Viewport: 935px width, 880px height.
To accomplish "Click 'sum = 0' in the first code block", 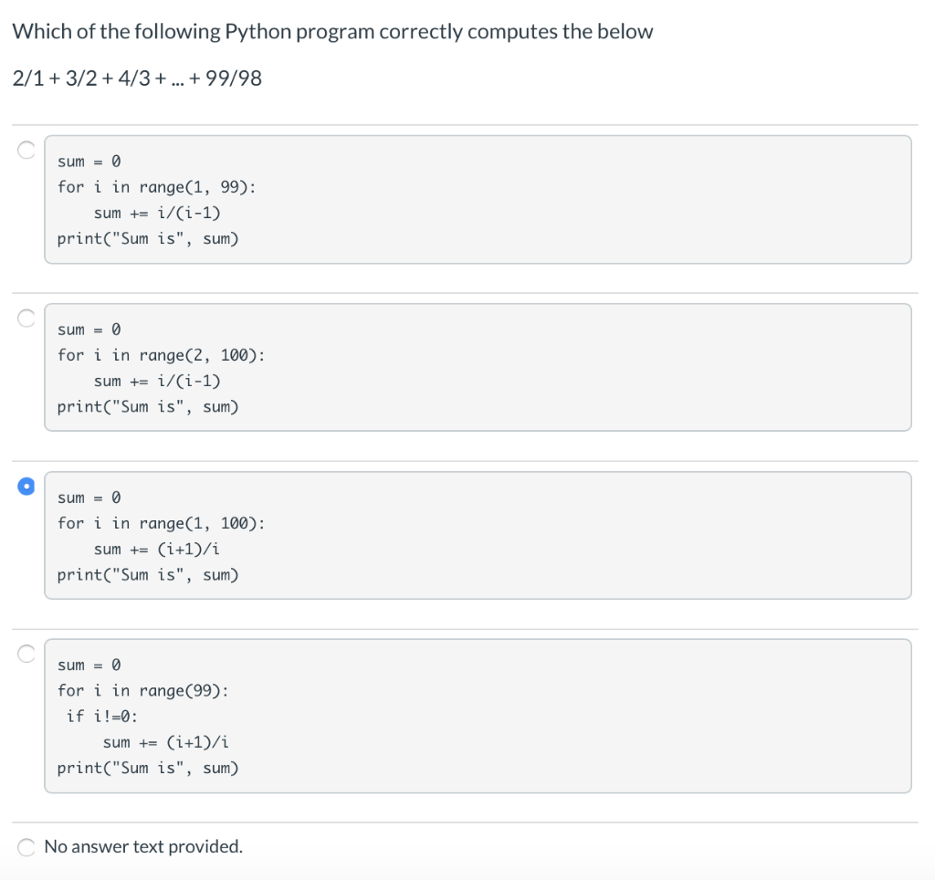I will 89,162.
